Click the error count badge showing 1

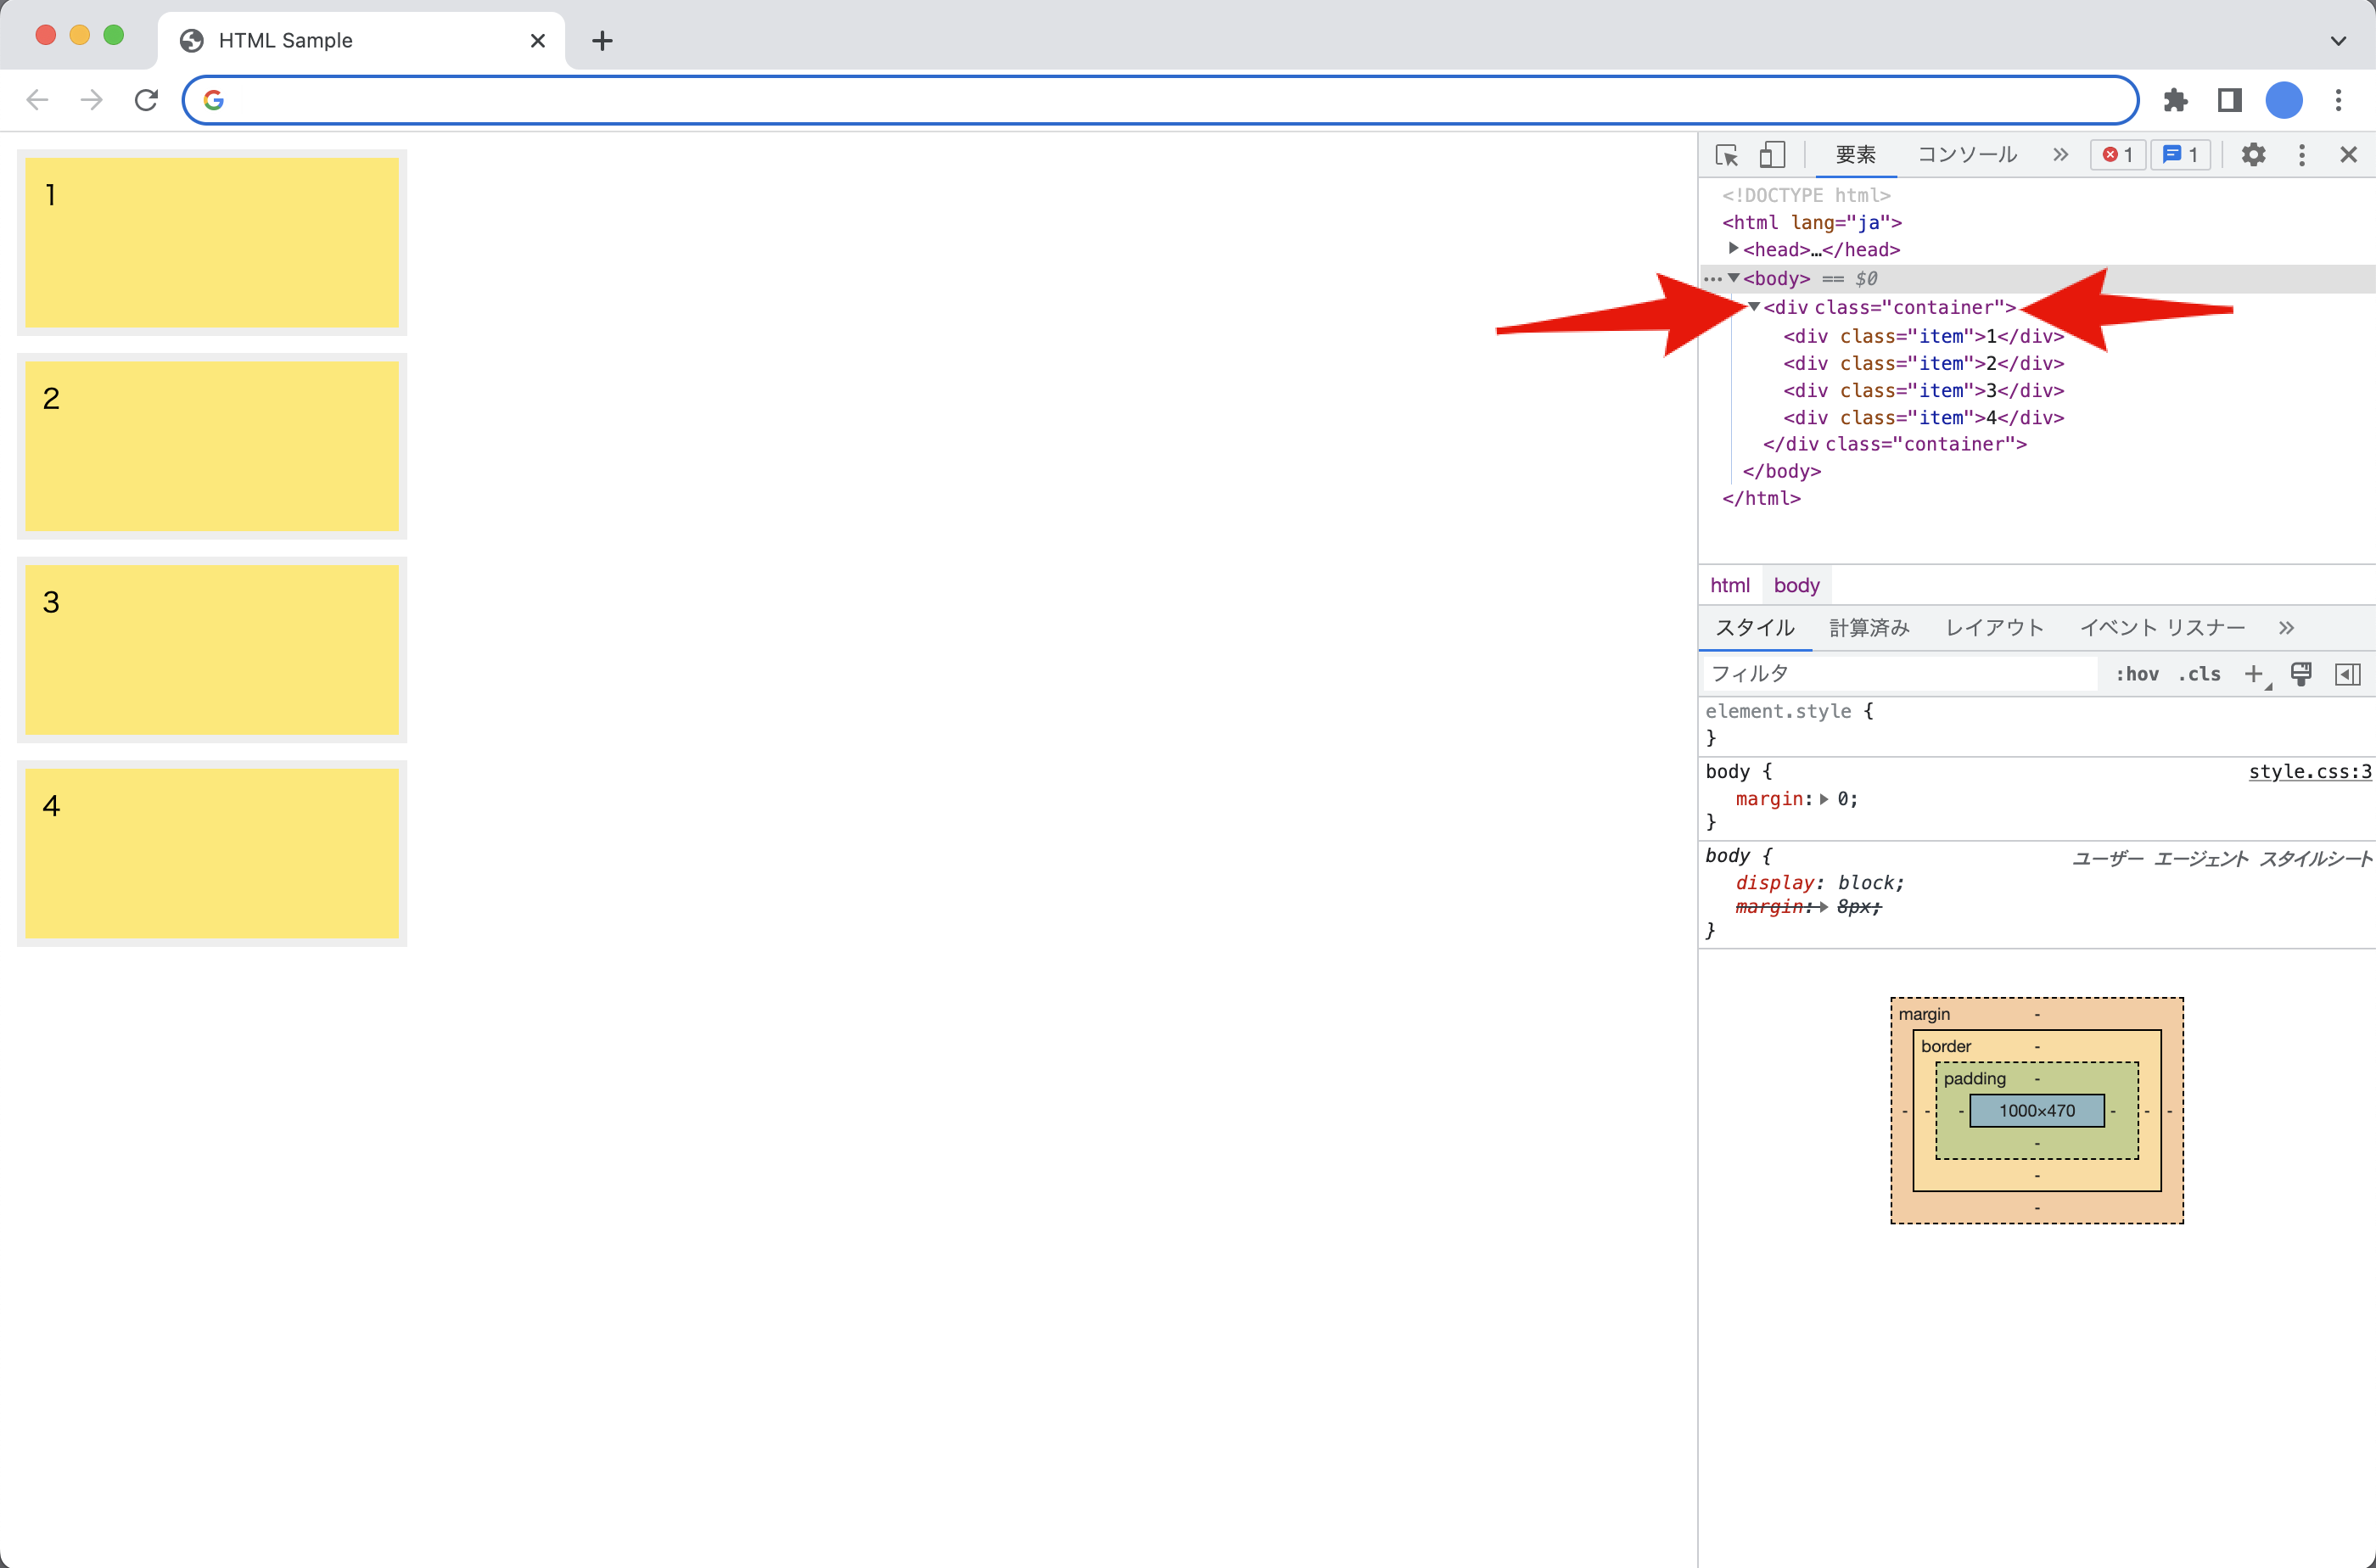(x=2118, y=154)
